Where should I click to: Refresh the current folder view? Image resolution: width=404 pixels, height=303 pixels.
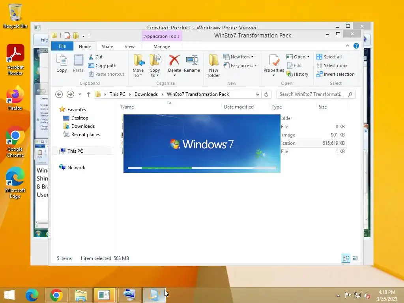click(266, 95)
